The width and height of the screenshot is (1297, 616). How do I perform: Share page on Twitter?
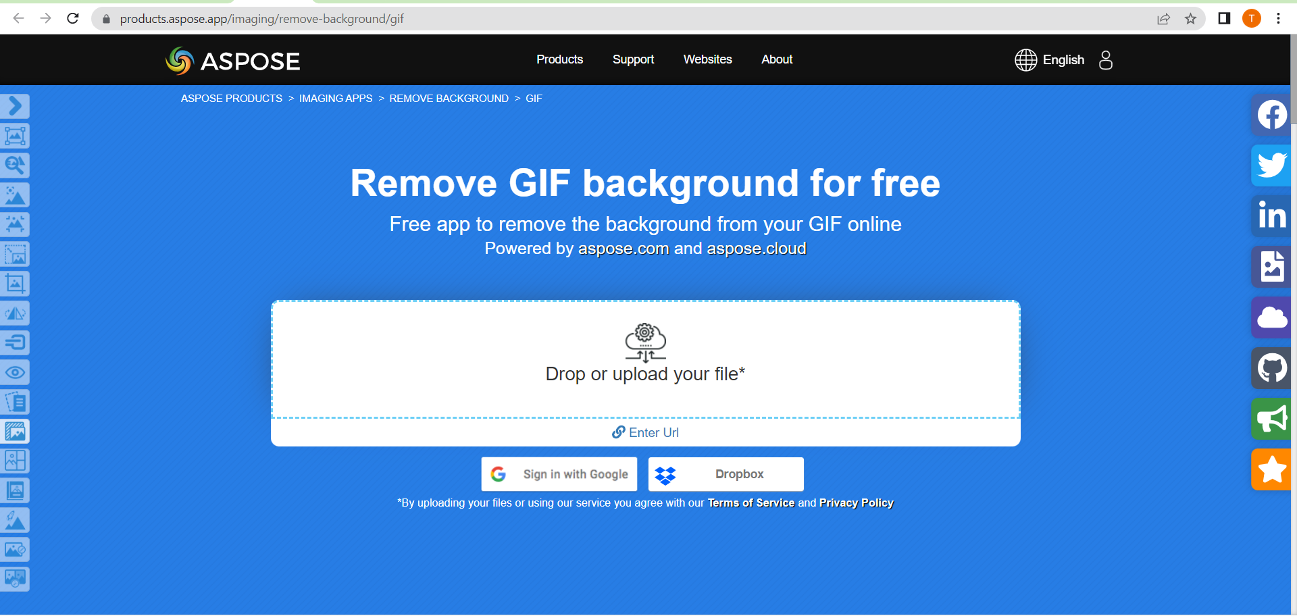click(x=1271, y=165)
